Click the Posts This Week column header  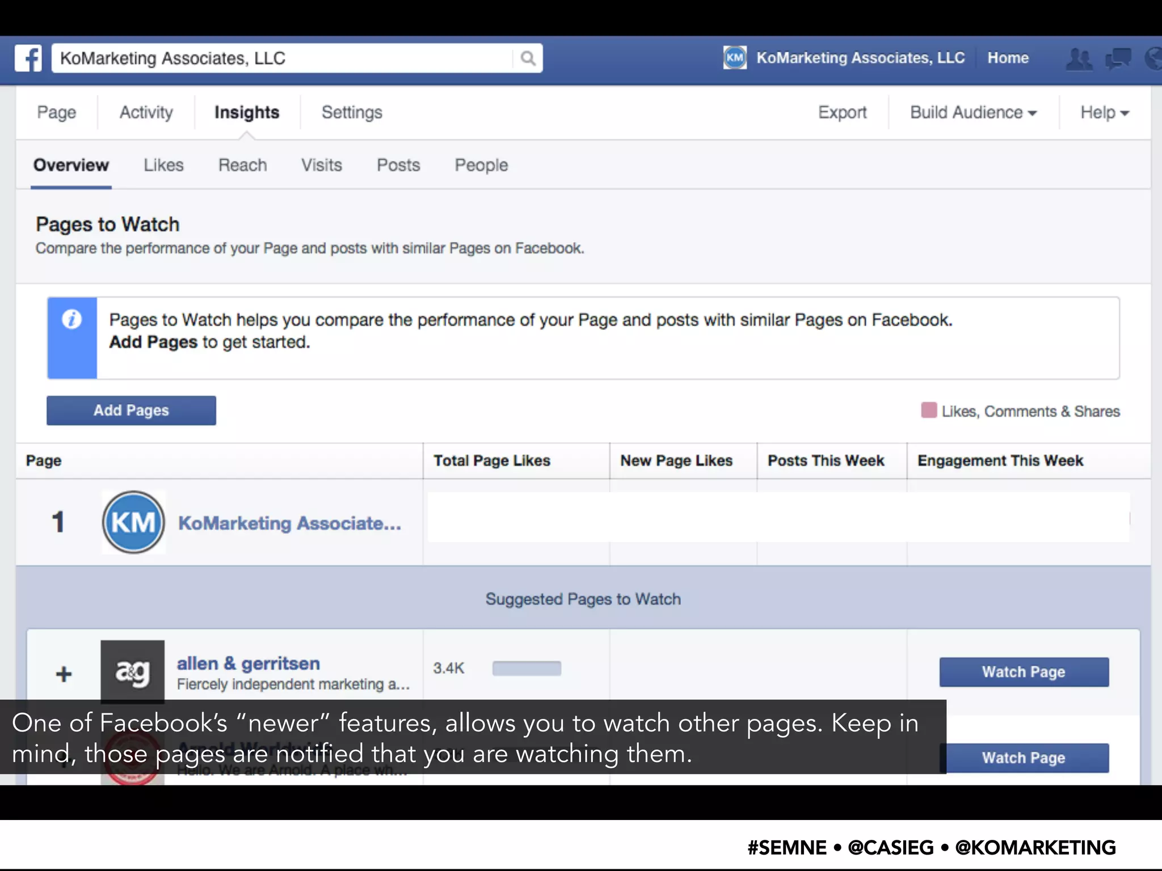[826, 460]
